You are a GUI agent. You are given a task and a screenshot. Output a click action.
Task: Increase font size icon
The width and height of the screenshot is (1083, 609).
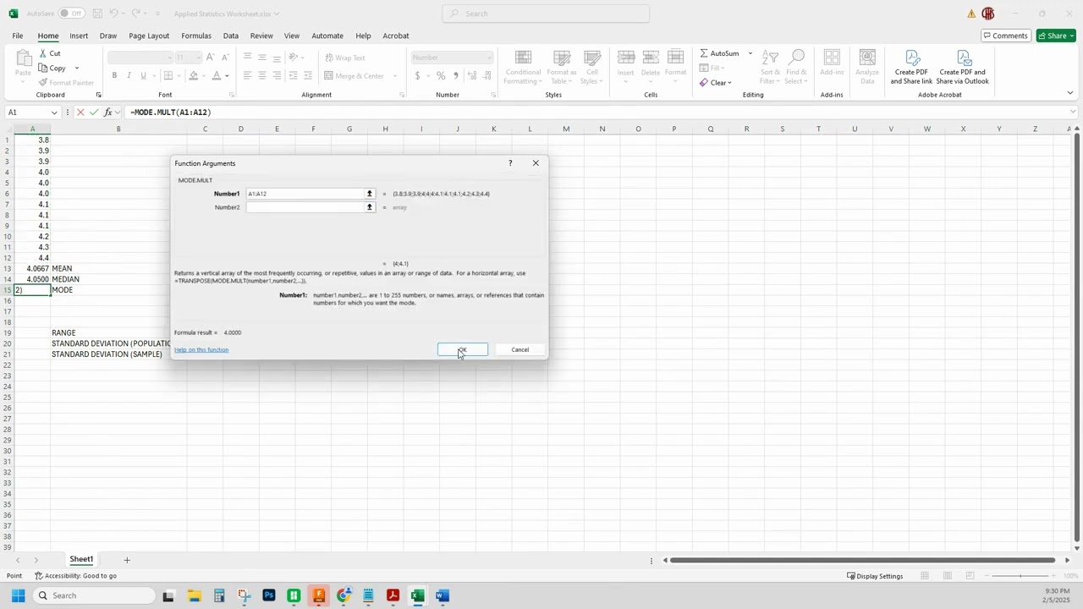(x=211, y=57)
